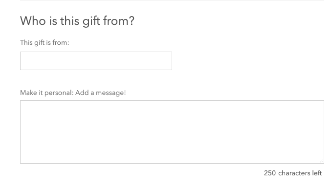Focus the 'This gift is from' text box
The height and width of the screenshot is (188, 333).
point(96,61)
